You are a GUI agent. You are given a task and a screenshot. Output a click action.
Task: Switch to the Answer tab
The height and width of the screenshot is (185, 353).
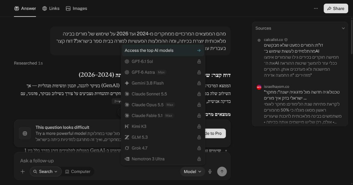pyautogui.click(x=25, y=8)
